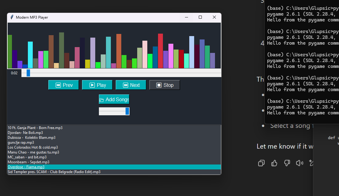339x196 pixels.
Task: Click the read aloud speaker icon
Action: point(299,163)
